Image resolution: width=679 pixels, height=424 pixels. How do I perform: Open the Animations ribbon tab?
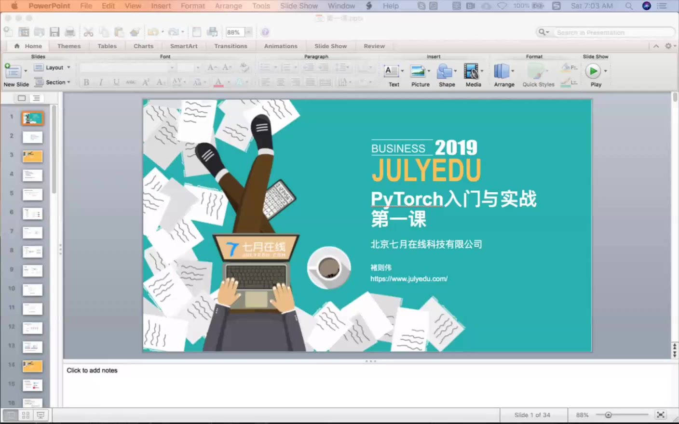(281, 46)
